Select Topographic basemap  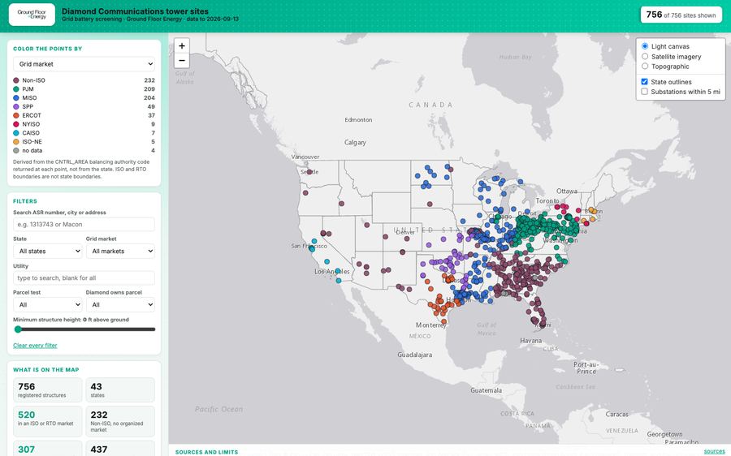point(645,67)
